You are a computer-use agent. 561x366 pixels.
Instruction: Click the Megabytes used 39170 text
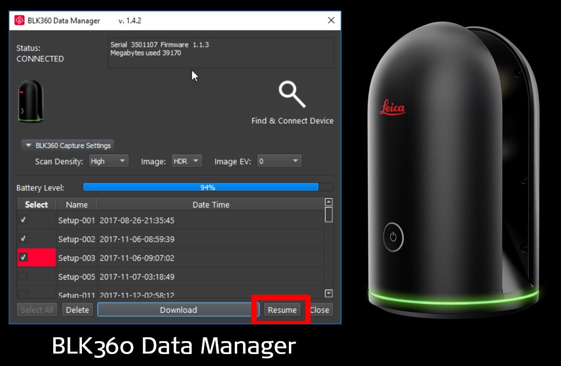coord(146,53)
